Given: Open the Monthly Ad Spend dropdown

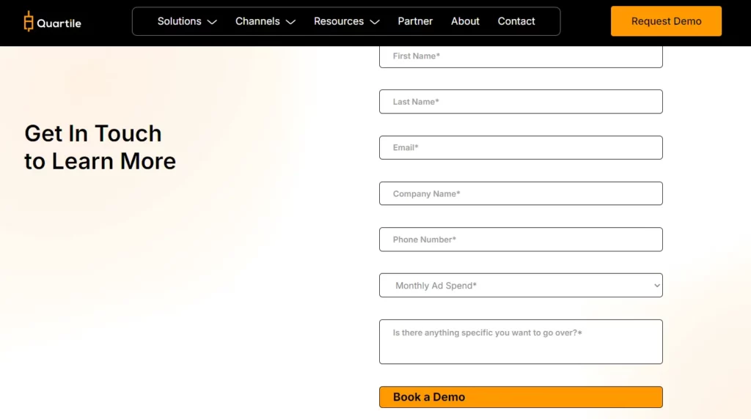Looking at the screenshot, I should [521, 286].
